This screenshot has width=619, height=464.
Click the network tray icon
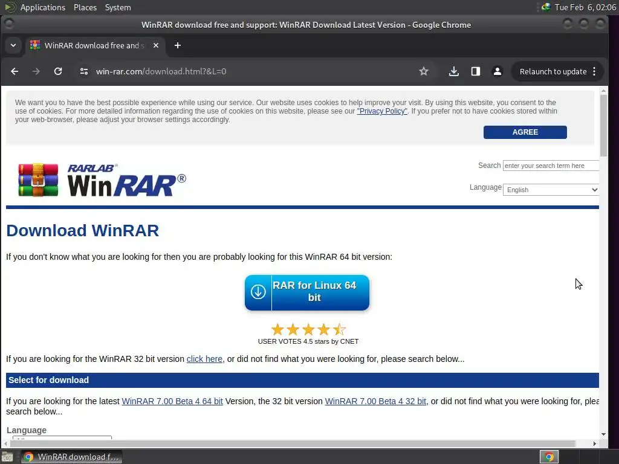[x=546, y=7]
